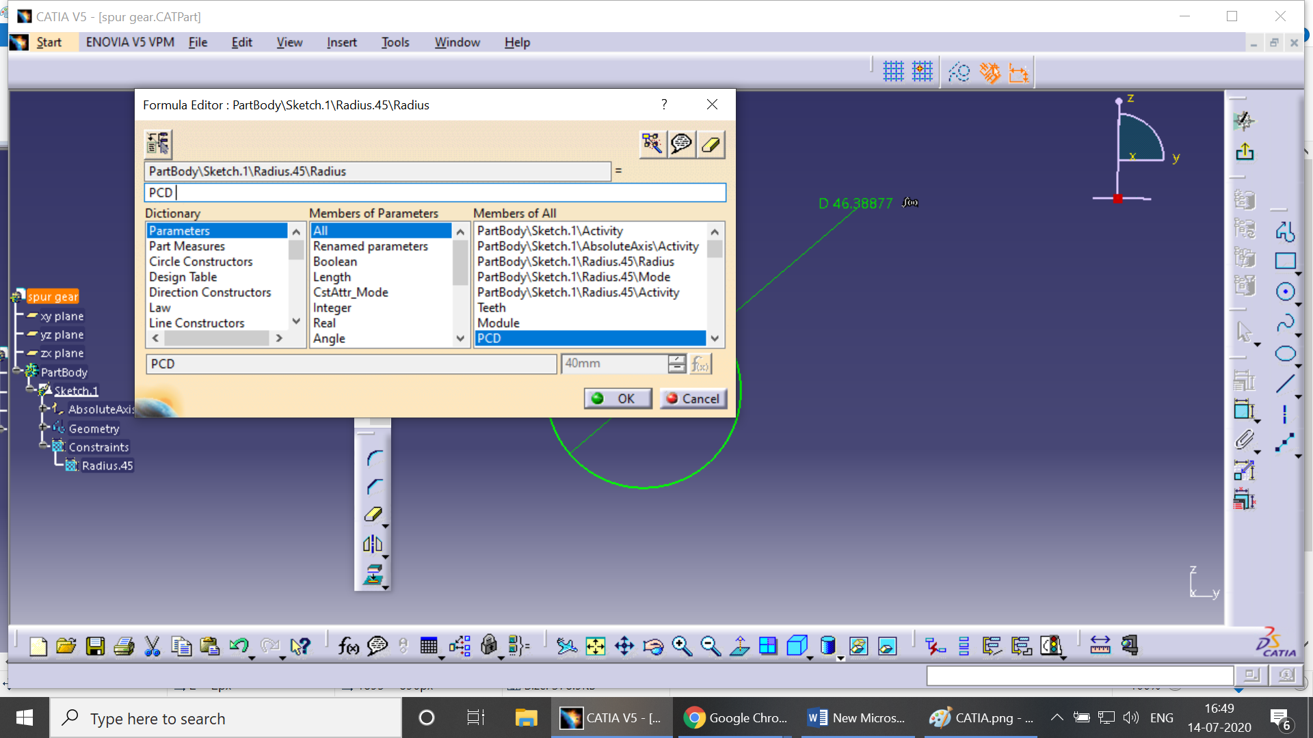Open the Tools menu

(x=395, y=42)
